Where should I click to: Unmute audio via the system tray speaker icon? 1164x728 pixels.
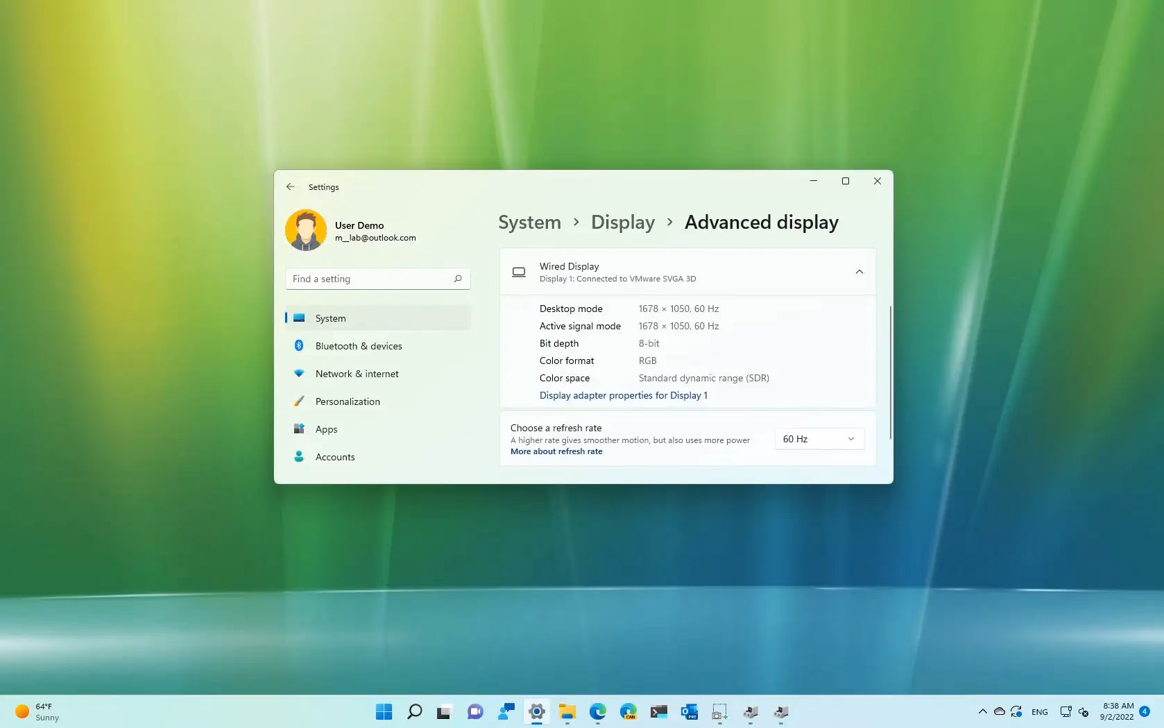pos(1084,711)
